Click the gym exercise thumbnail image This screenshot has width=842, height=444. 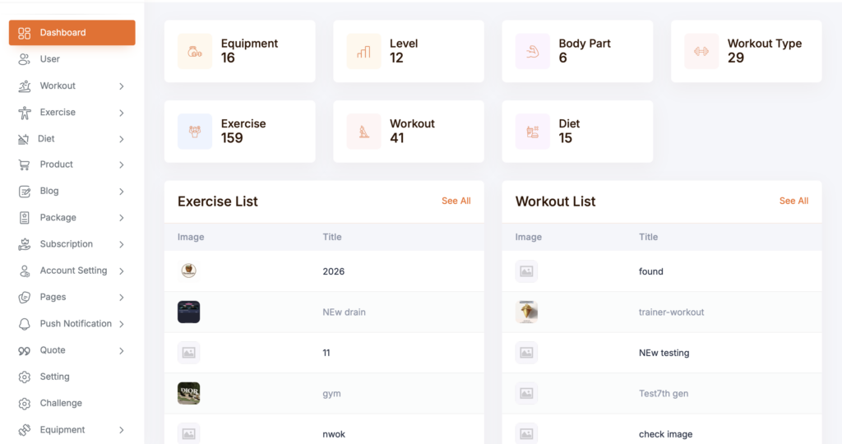coord(189,393)
